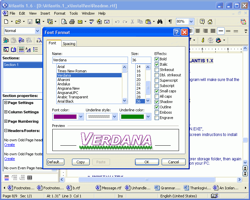Click the Print icon in toolbar
Image resolution: width=250 pixels, height=200 pixels.
click(72, 21)
